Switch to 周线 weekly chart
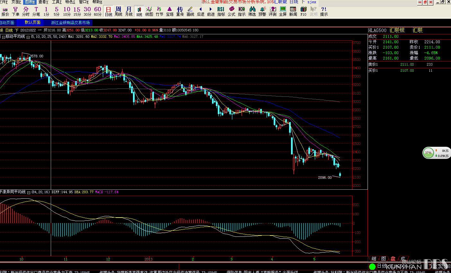Viewport: 451px width, 273px height. coord(119,12)
